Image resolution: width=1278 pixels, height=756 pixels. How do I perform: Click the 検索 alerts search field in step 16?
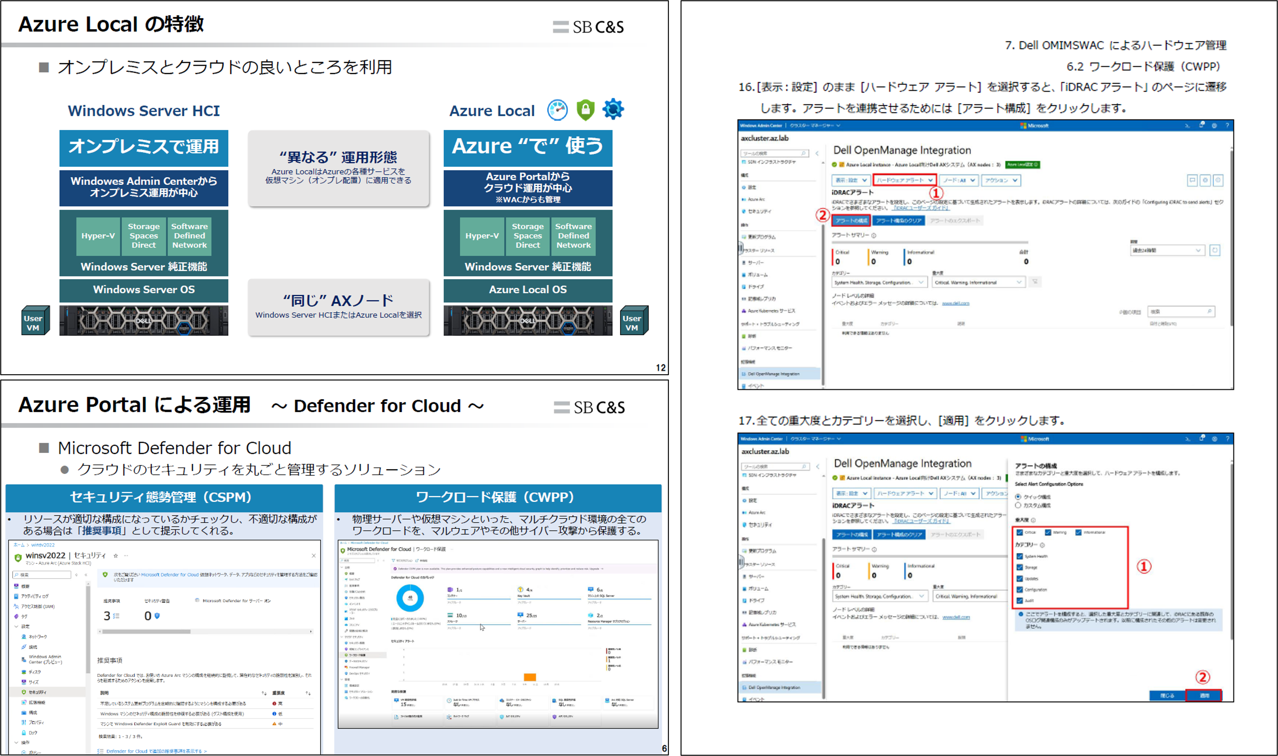click(x=1181, y=311)
